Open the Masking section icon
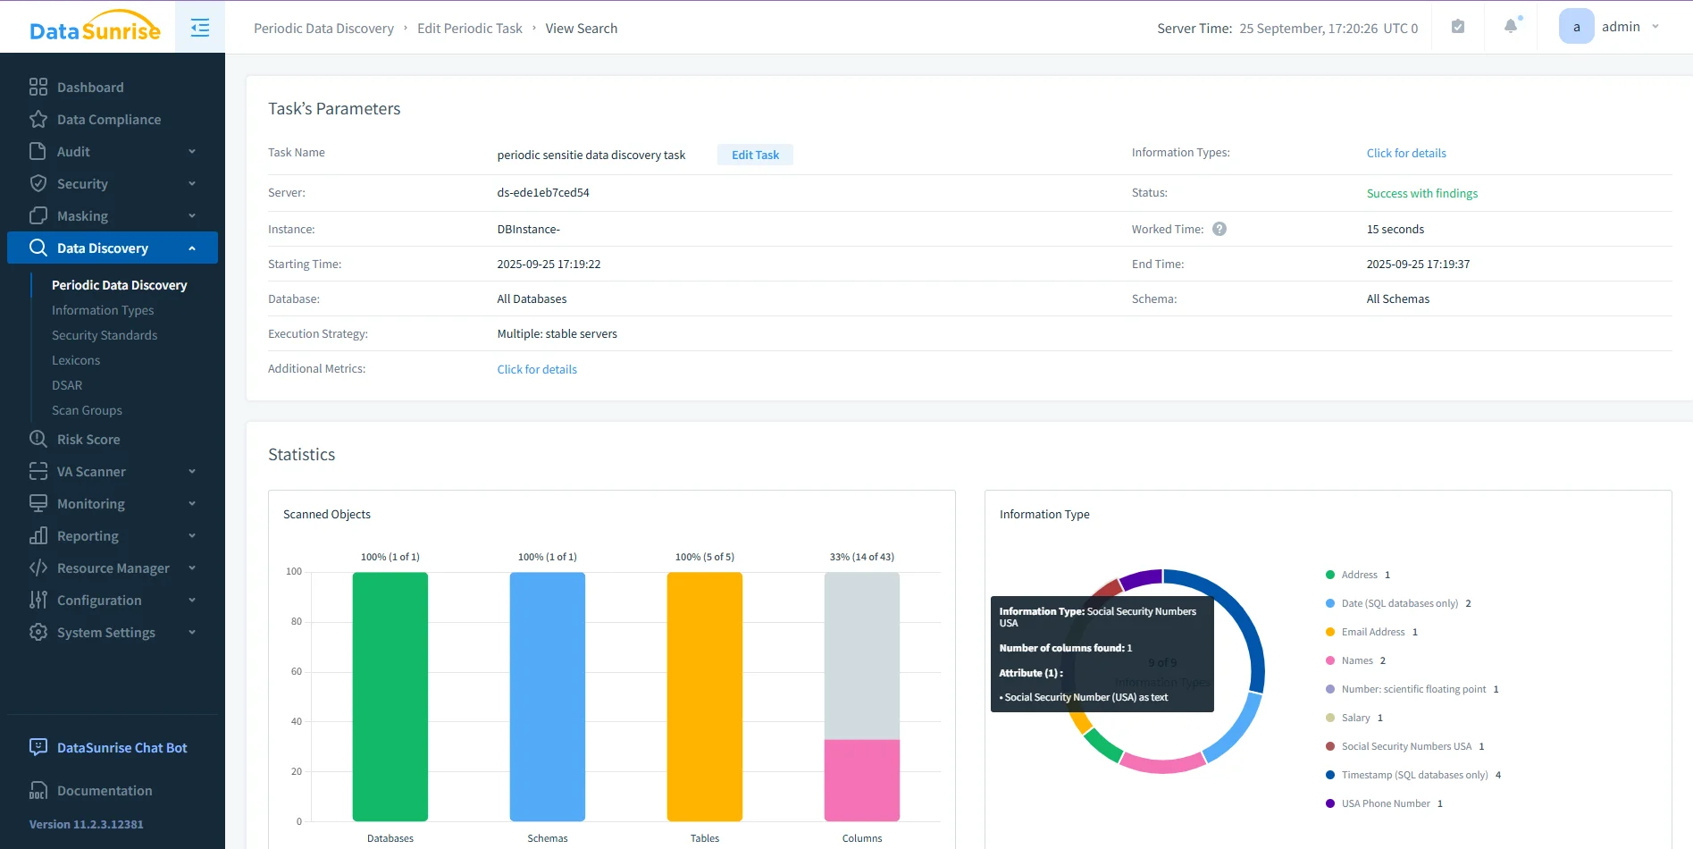The width and height of the screenshot is (1693, 849). click(38, 215)
